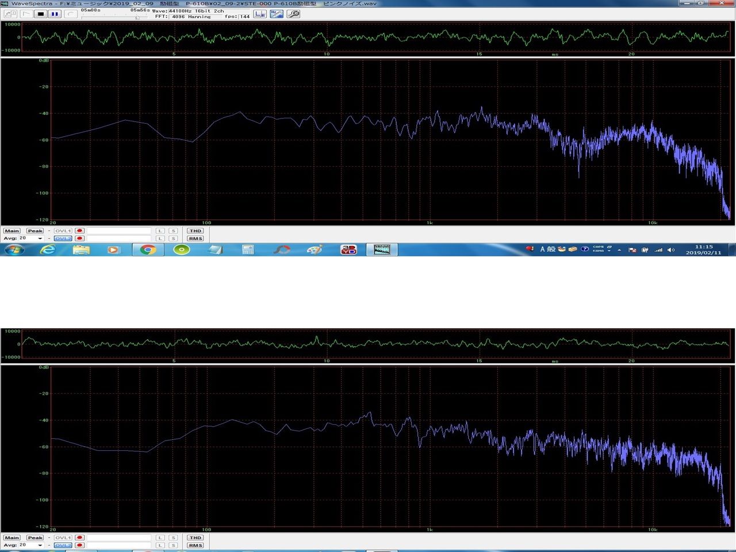Click the lower OVL1 row's text field

pos(118,538)
